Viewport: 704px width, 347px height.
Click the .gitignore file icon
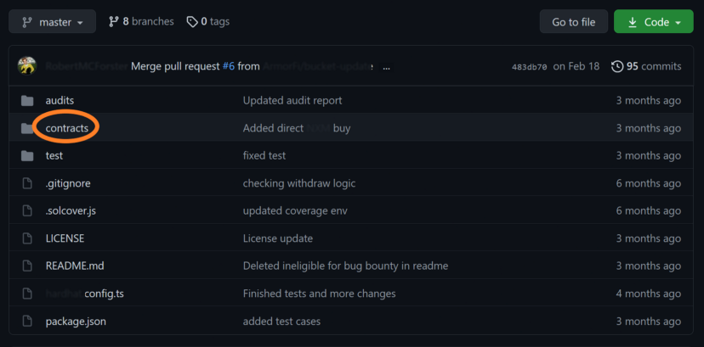pos(26,183)
